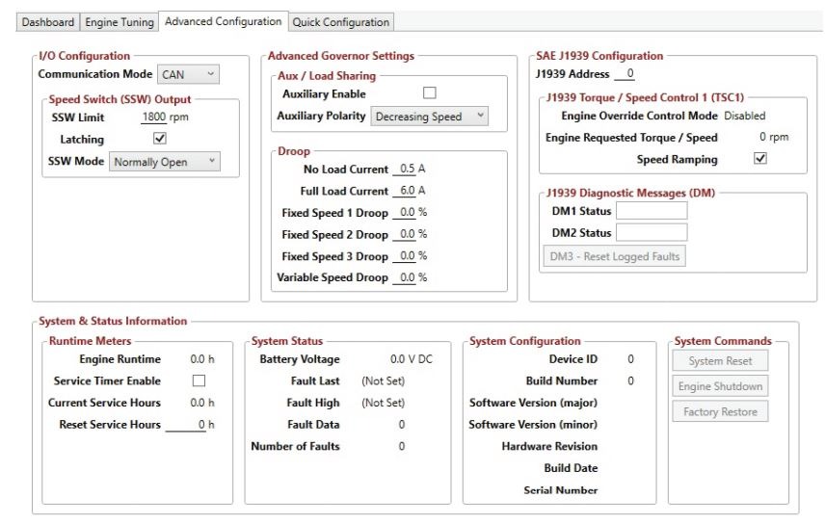Expand the Communication Mode dropdown
The width and height of the screenshot is (825, 524).
tap(189, 74)
